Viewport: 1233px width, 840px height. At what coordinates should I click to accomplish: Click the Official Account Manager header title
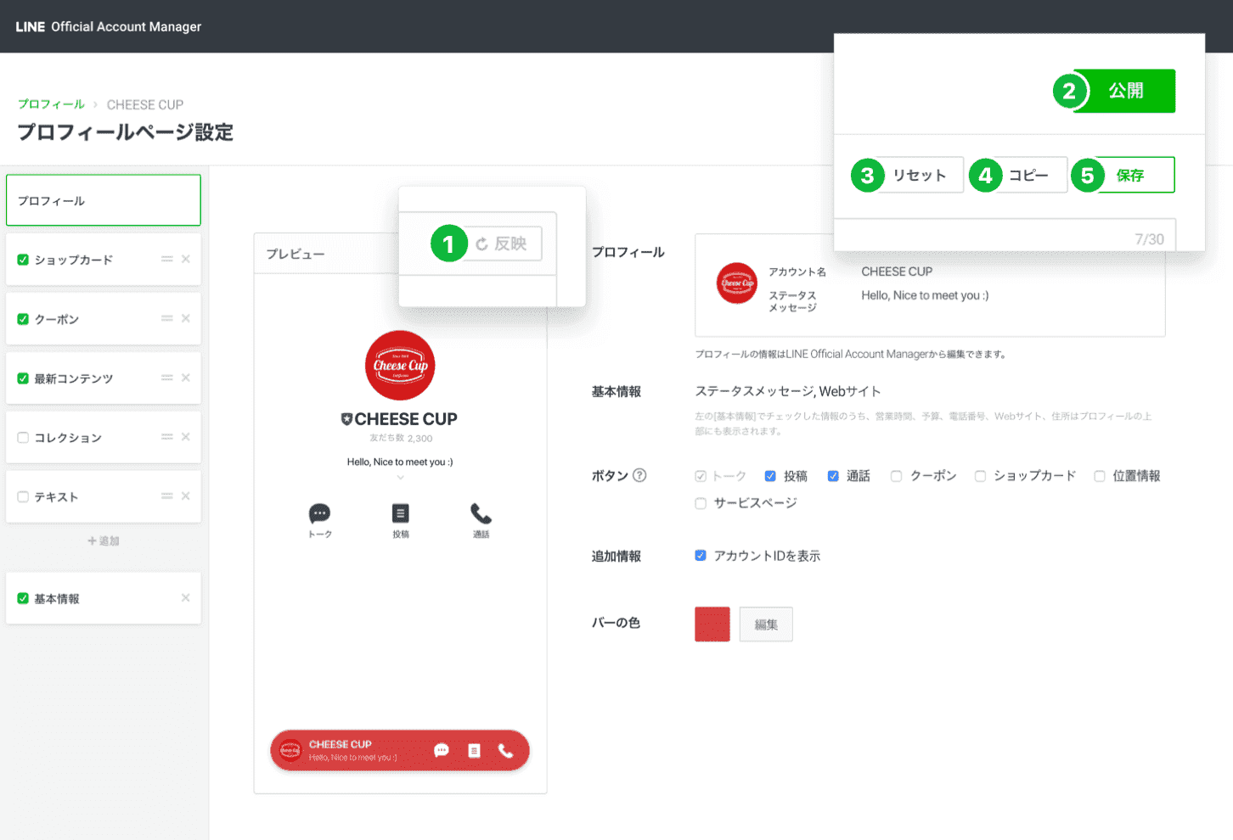tap(126, 26)
